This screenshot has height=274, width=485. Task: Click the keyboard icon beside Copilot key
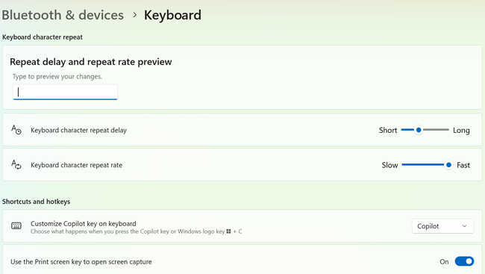click(x=16, y=225)
